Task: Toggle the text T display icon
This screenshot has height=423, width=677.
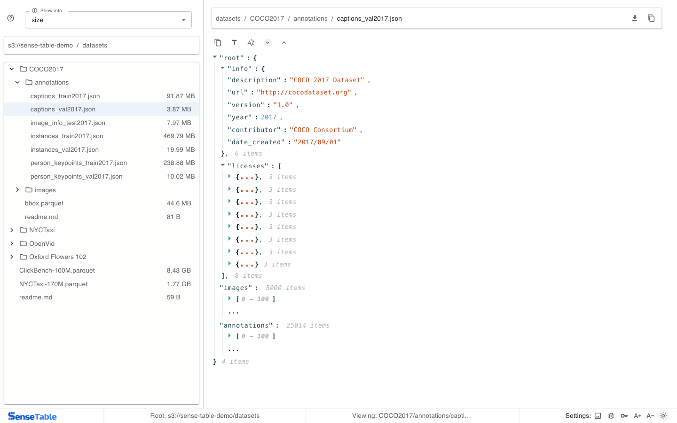Action: point(234,43)
